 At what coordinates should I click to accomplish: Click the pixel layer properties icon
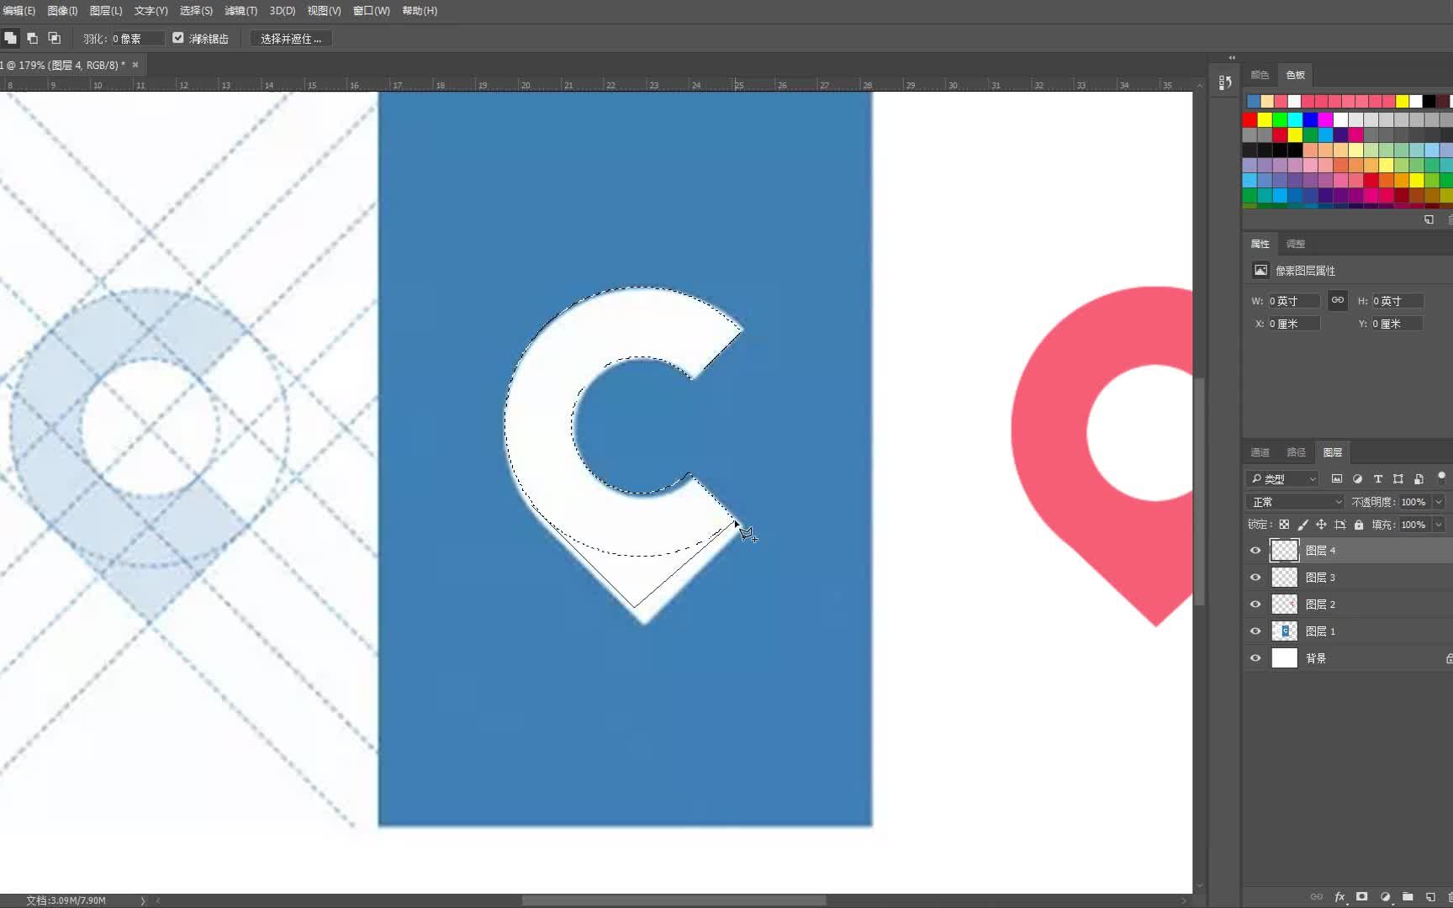tap(1260, 270)
